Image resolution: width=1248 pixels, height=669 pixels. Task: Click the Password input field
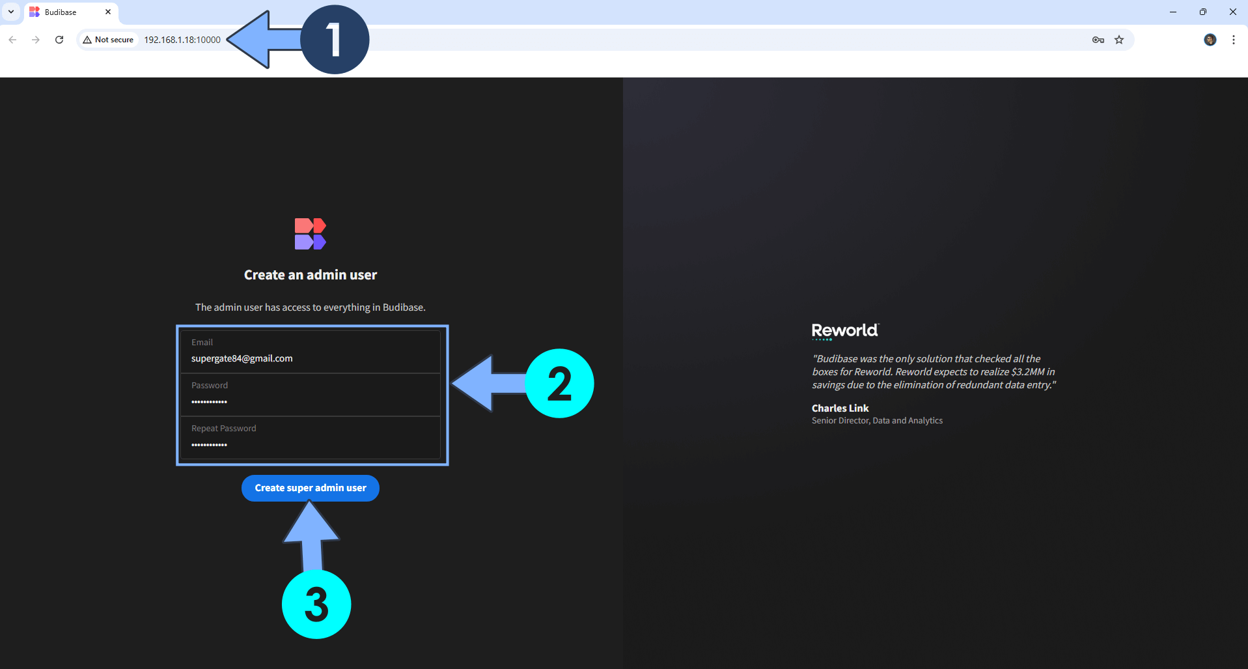pos(311,395)
